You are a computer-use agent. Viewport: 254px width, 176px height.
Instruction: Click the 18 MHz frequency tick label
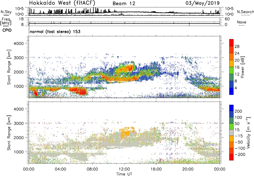click(21, 19)
